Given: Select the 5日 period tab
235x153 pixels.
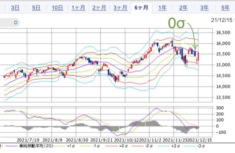Looking at the screenshot, I should [36, 8].
